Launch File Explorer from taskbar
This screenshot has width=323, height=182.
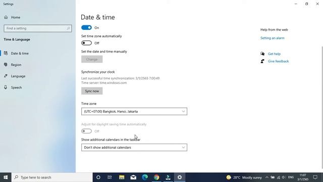click(122, 177)
